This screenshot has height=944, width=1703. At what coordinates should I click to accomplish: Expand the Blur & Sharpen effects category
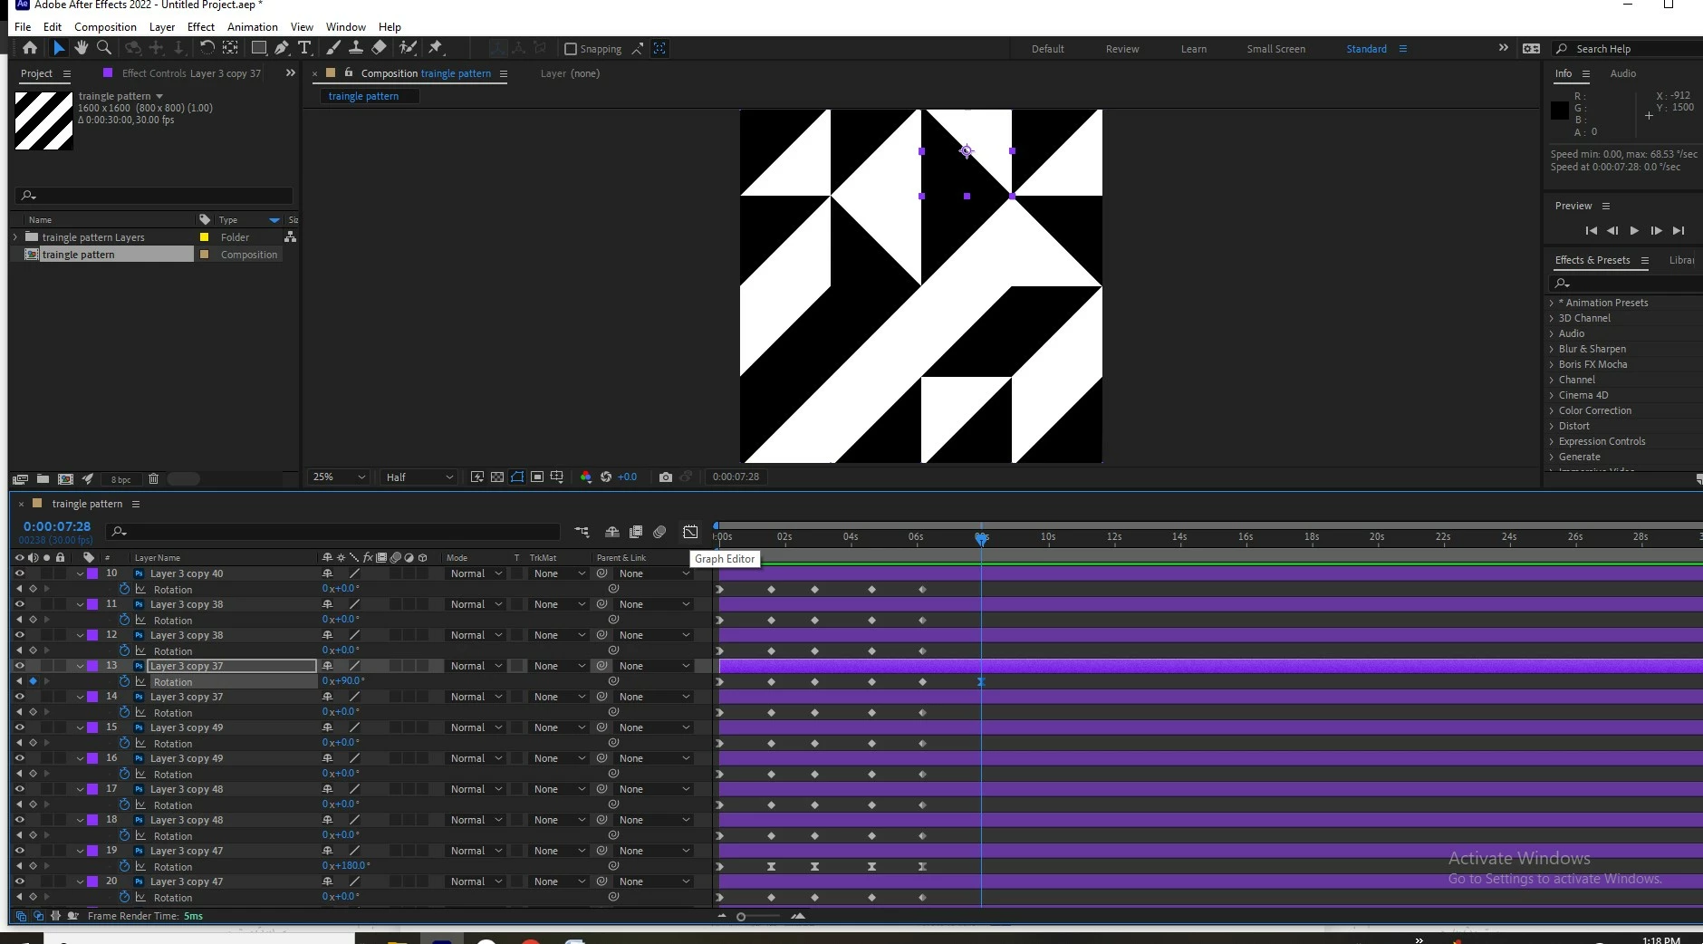(x=1552, y=349)
